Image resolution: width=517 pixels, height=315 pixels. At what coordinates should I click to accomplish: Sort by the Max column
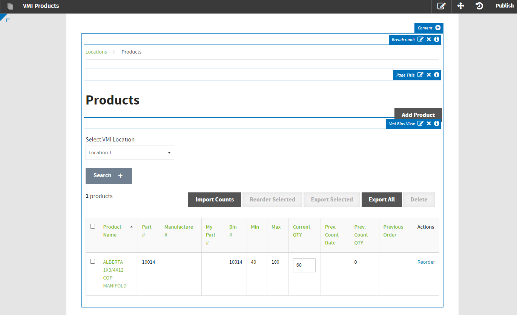(276, 227)
